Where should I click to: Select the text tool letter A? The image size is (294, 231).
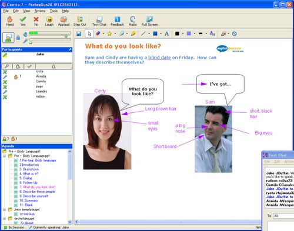click(166, 34)
